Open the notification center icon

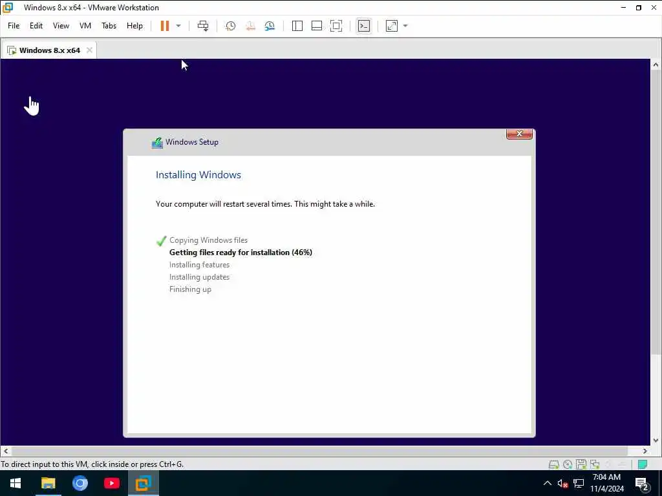tap(641, 483)
